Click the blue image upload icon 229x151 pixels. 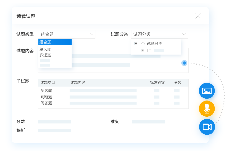coord(207,91)
